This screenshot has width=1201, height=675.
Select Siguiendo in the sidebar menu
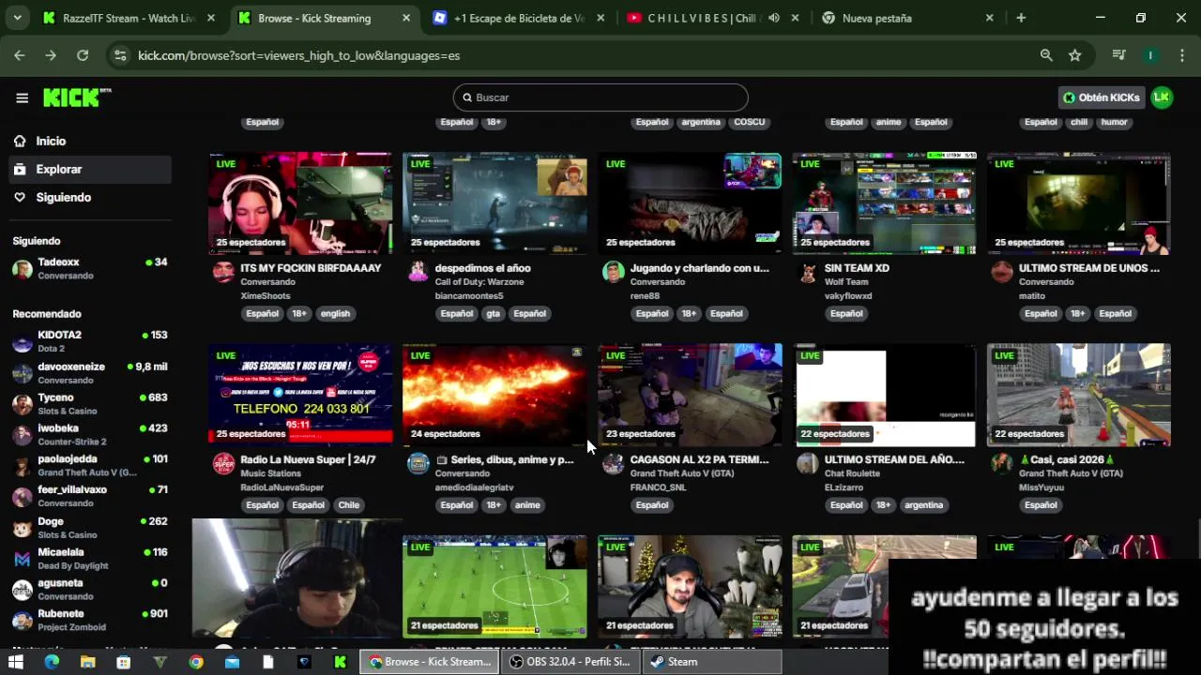[x=90, y=197]
